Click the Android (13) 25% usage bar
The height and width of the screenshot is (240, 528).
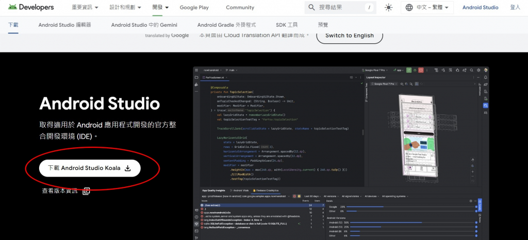click(x=412, y=227)
